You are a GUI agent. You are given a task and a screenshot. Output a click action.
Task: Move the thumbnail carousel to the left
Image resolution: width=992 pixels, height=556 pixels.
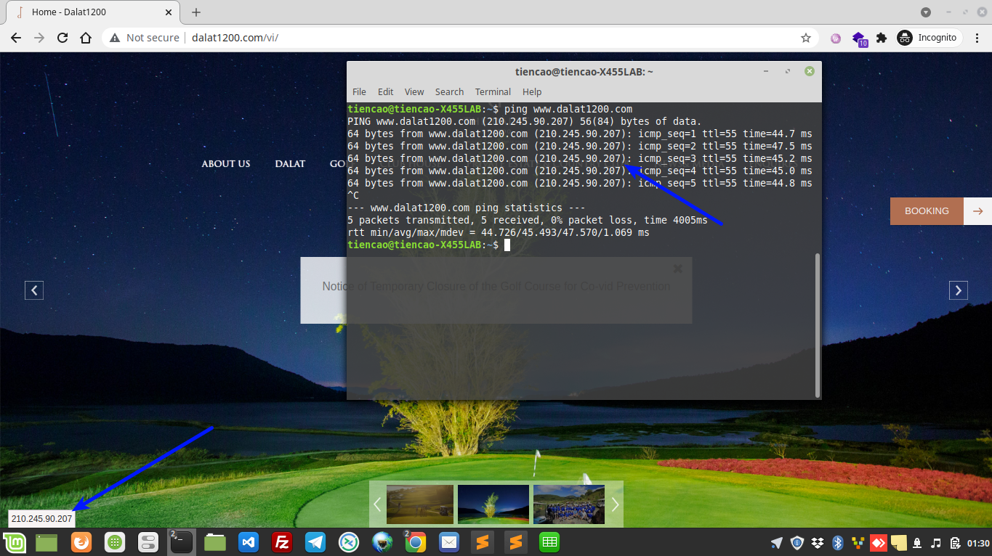(x=377, y=504)
